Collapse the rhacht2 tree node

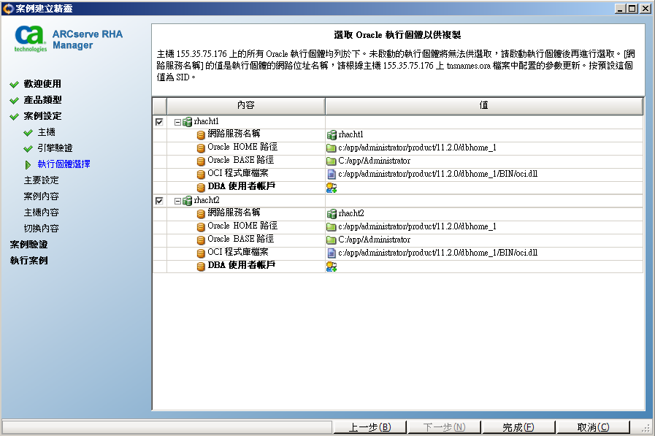177,202
